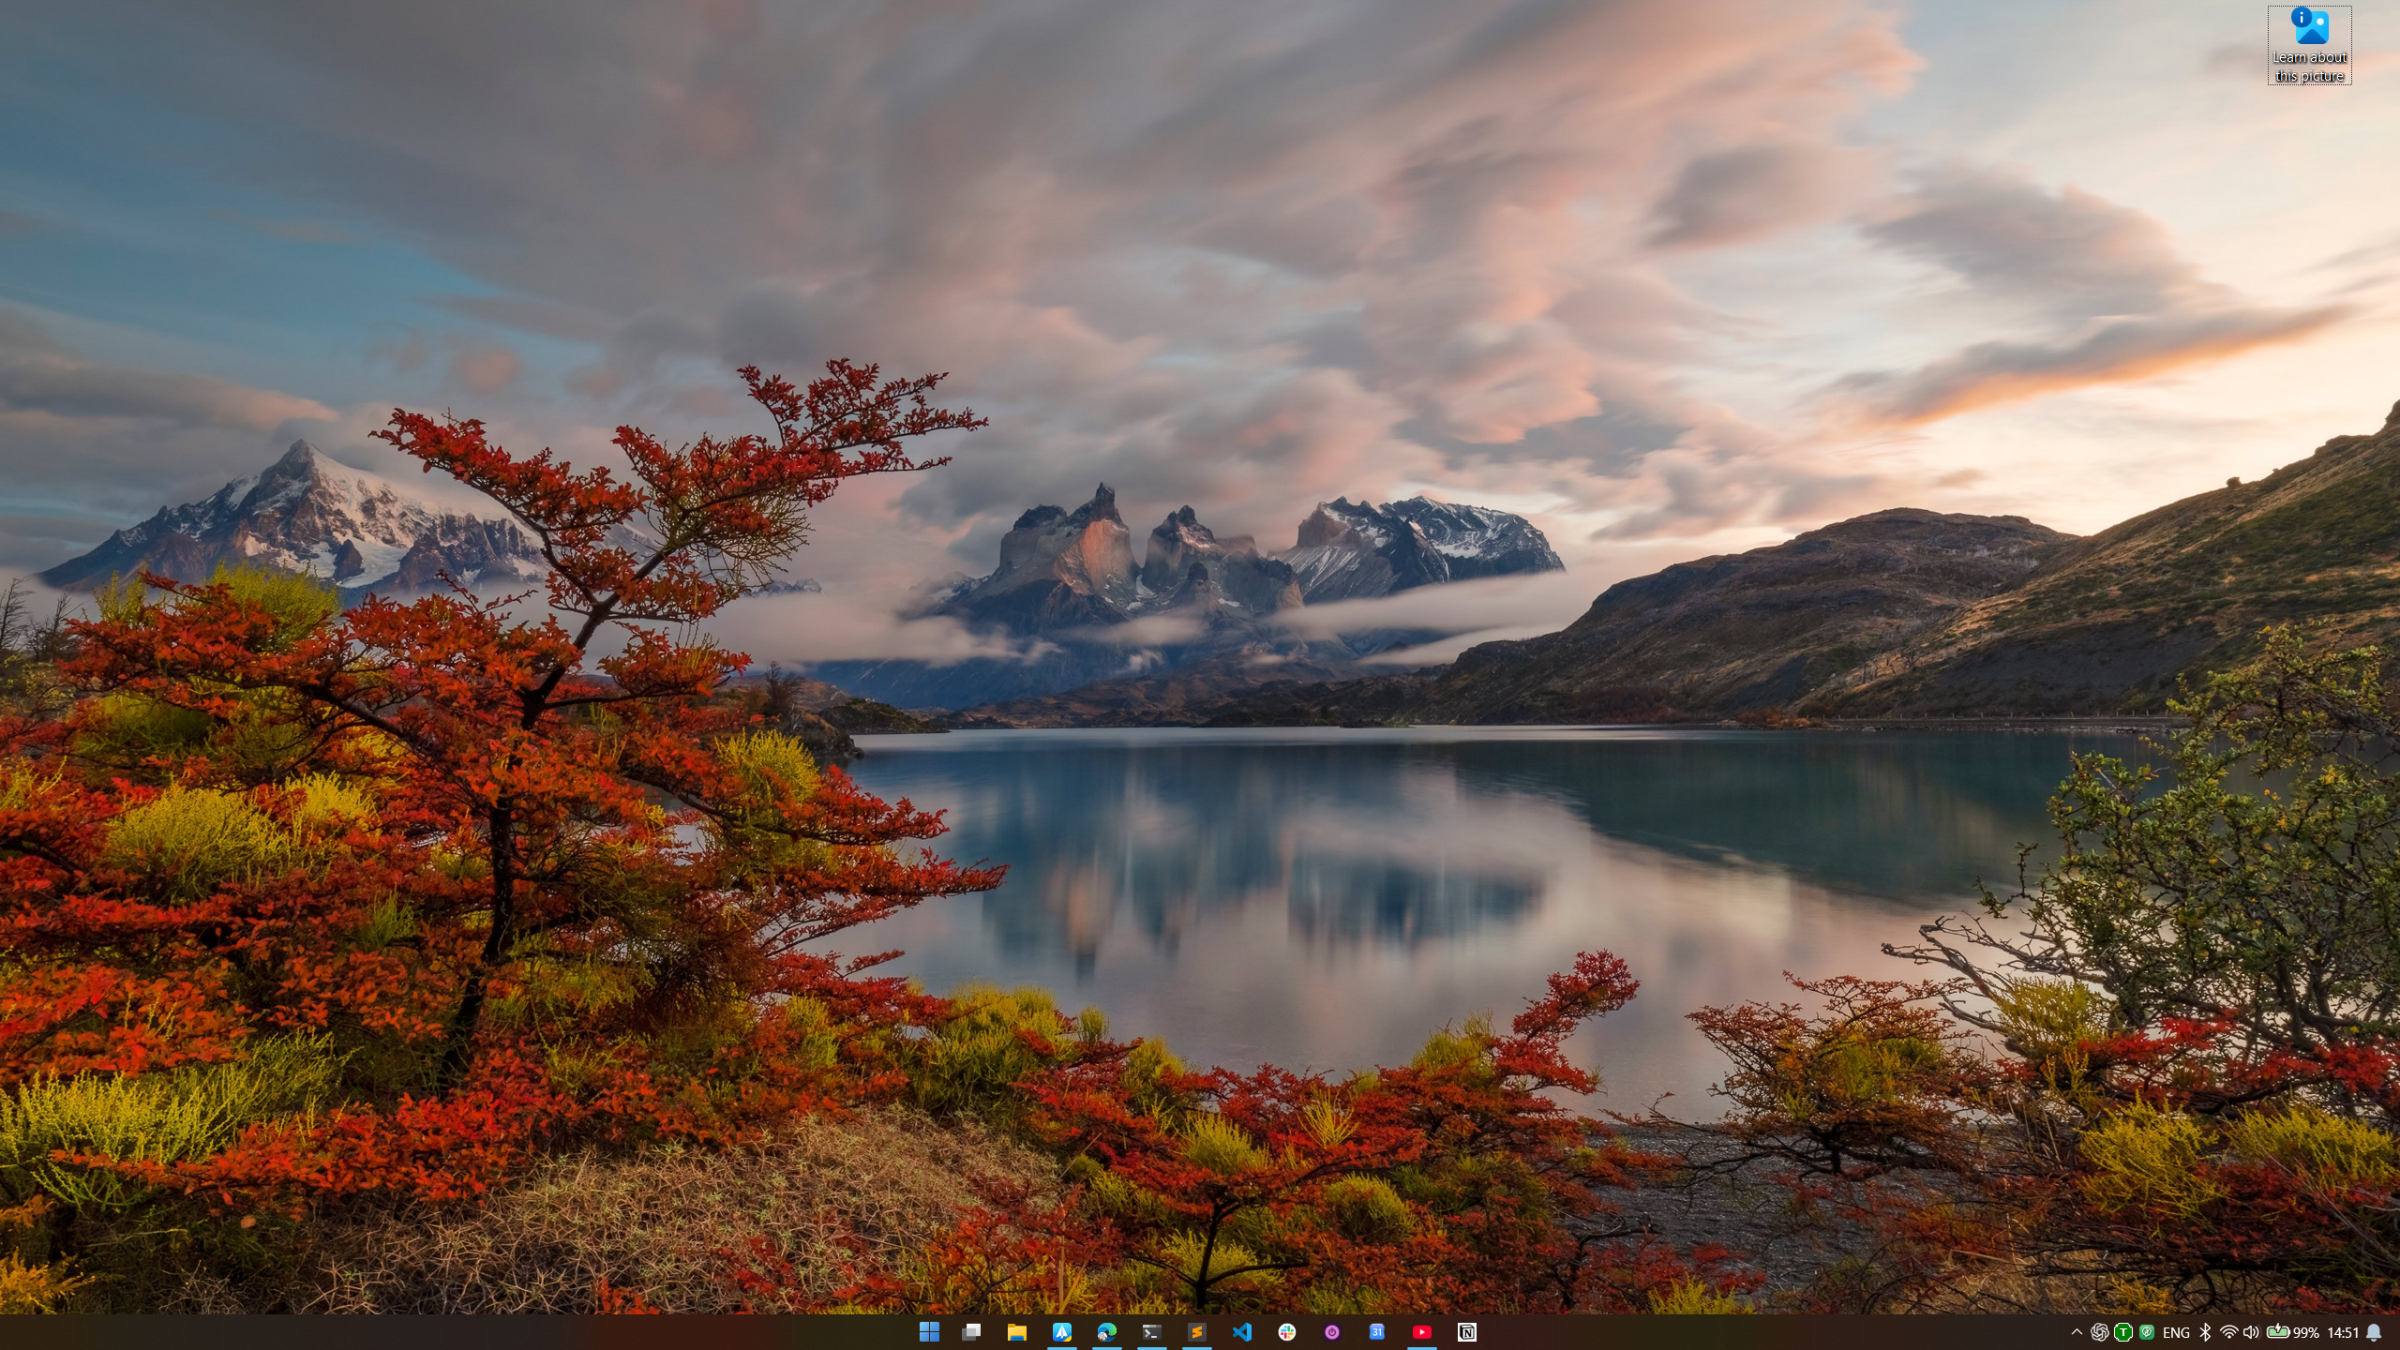Click the Bluetooth tray icon
The width and height of the screenshot is (2400, 1350).
point(2205,1332)
